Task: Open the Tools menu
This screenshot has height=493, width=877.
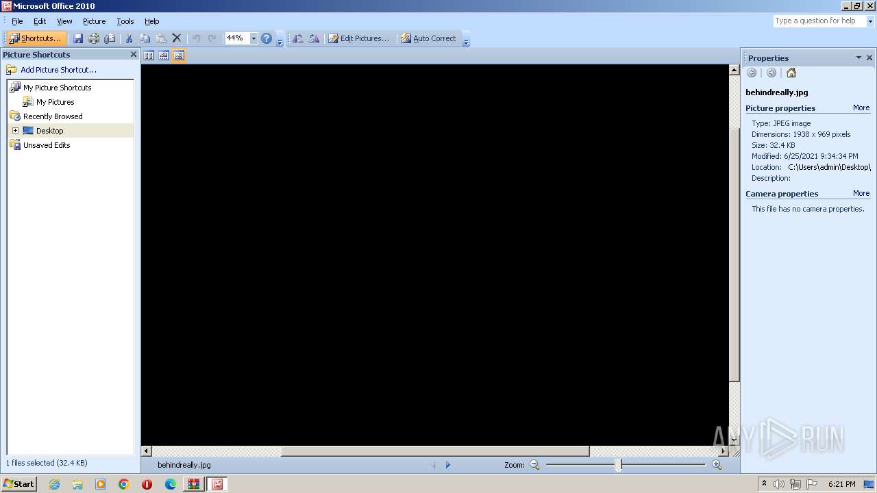Action: click(125, 21)
